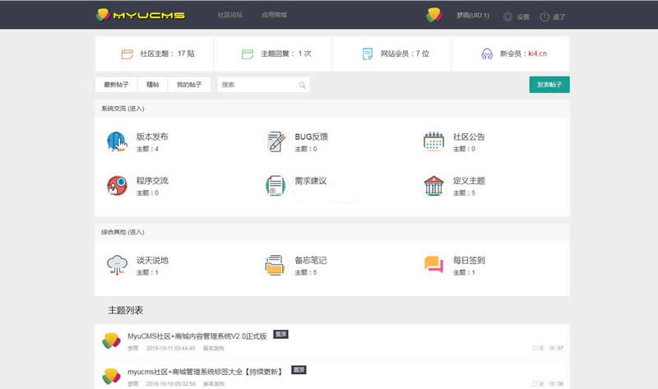Enter the 系统交流 category section
Screen dimensions: 658x389
[x=123, y=109]
